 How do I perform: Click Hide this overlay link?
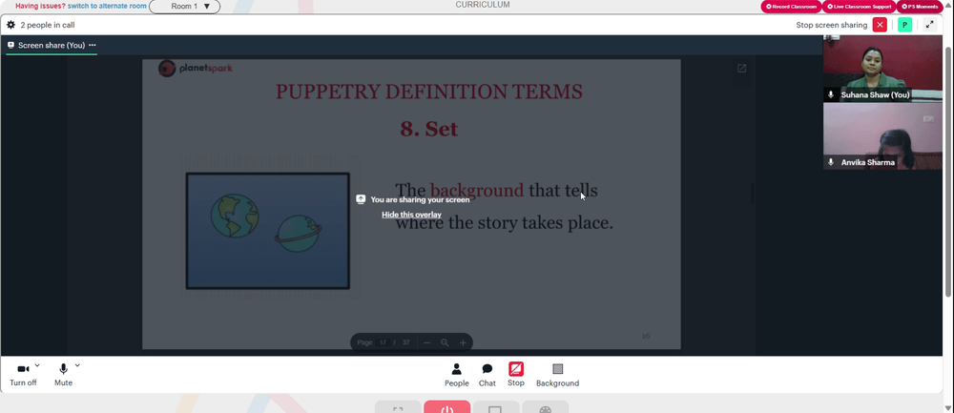pos(411,215)
